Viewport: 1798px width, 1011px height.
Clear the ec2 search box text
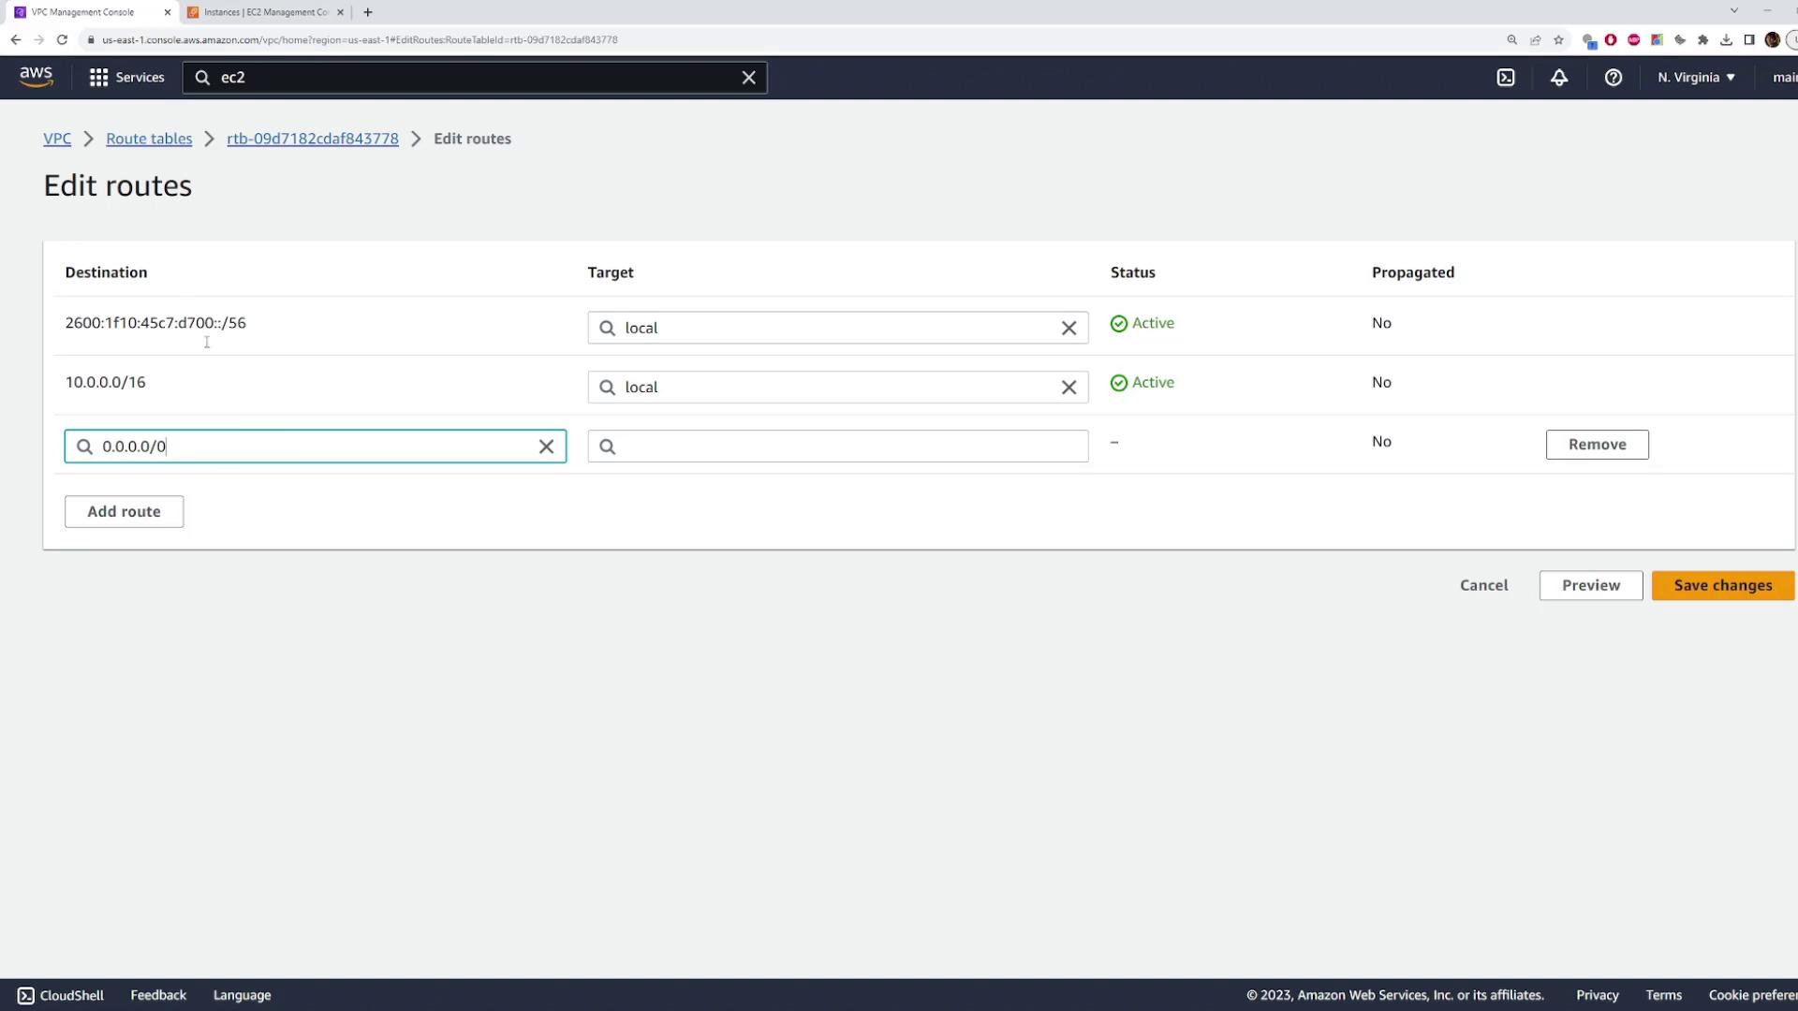click(x=748, y=78)
